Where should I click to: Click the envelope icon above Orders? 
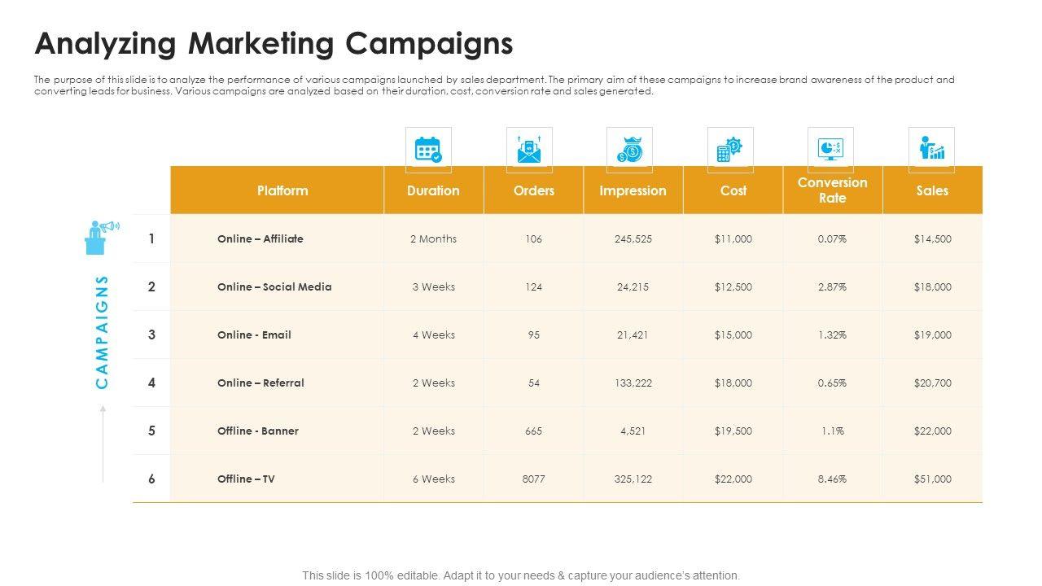coord(529,150)
